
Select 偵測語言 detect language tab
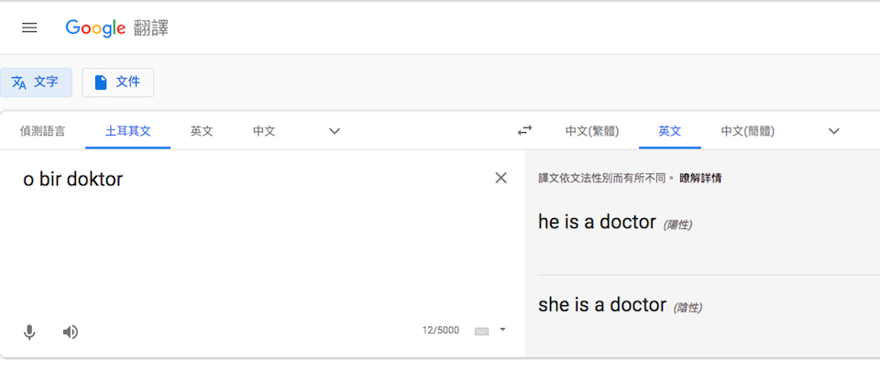[x=43, y=131]
